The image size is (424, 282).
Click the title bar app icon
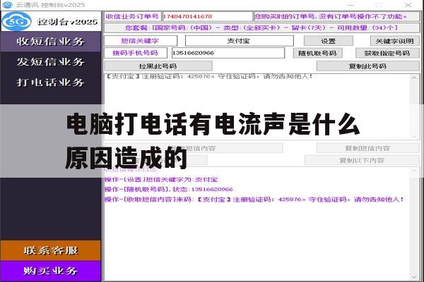coord(7,5)
